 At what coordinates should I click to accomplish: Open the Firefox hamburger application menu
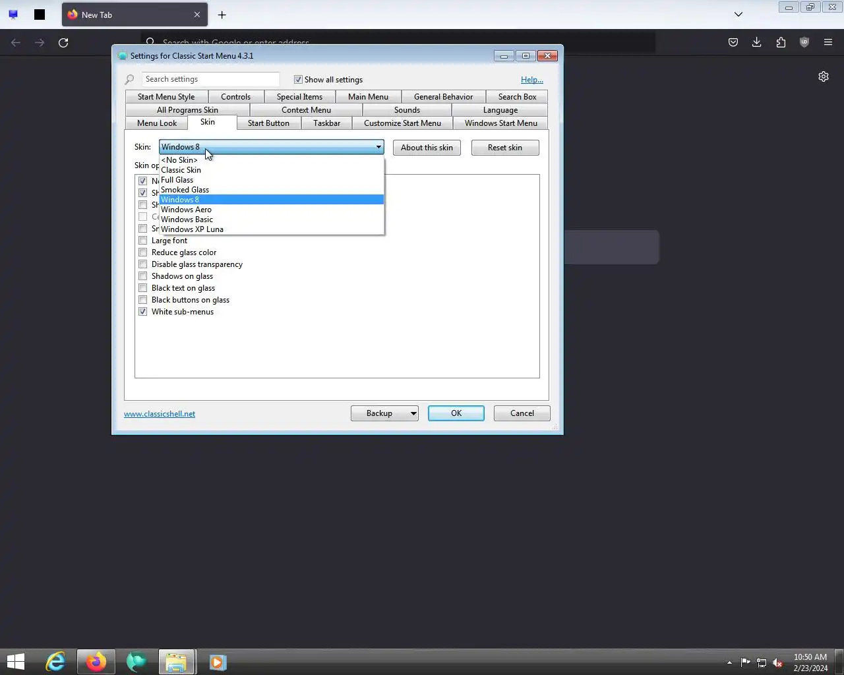point(828,42)
